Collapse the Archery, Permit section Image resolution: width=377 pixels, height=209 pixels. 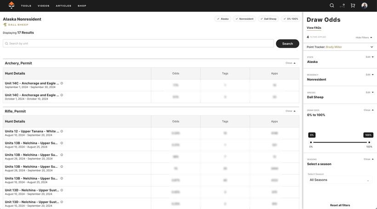tap(291, 63)
